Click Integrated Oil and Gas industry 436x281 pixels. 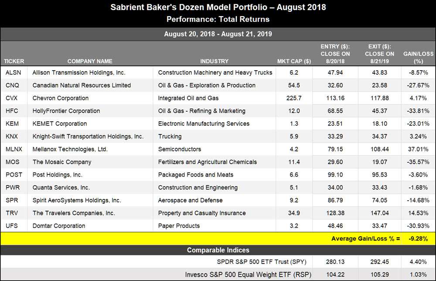[188, 98]
